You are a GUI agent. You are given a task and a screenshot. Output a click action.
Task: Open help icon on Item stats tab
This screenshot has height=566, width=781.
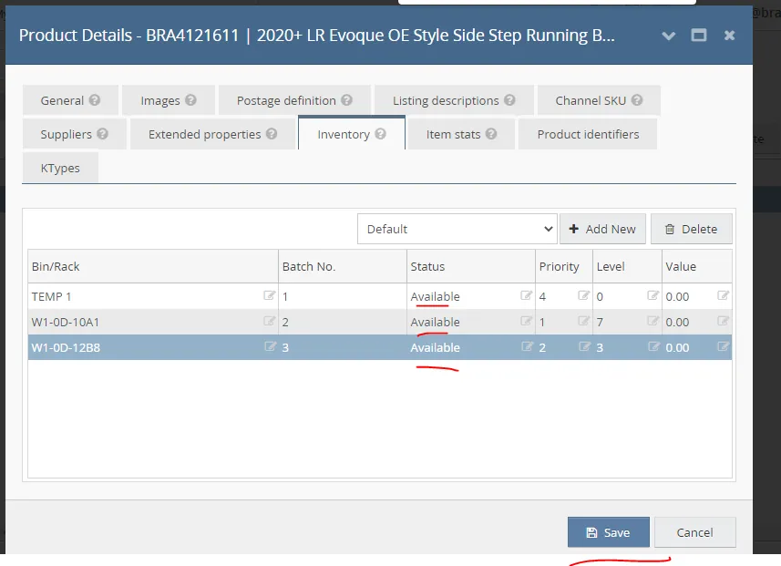(491, 134)
